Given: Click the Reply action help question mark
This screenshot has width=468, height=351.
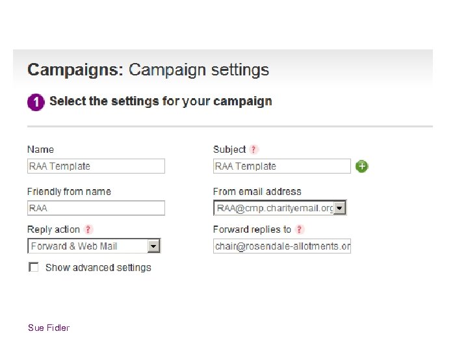Looking at the screenshot, I should tap(88, 229).
